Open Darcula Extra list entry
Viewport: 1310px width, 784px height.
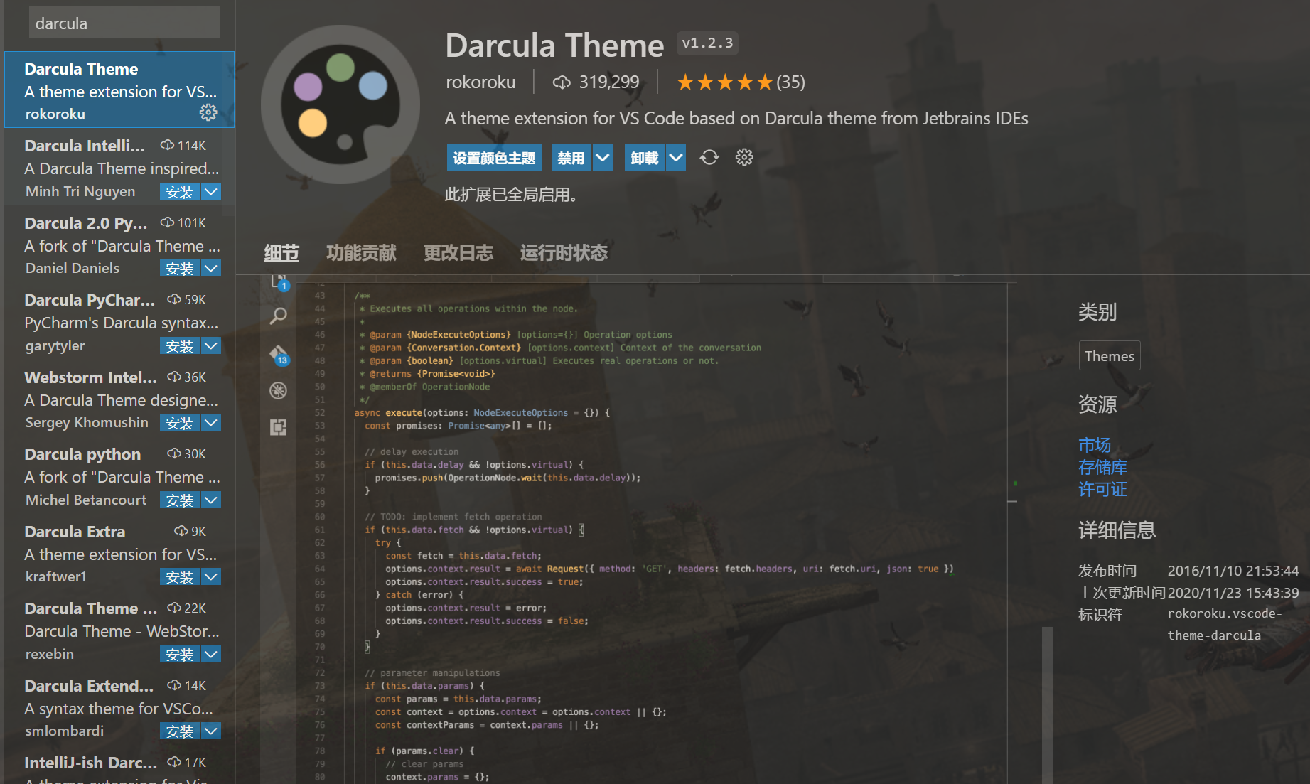[x=119, y=554]
